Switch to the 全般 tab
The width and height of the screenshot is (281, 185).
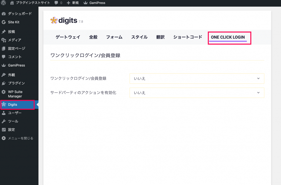93,37
